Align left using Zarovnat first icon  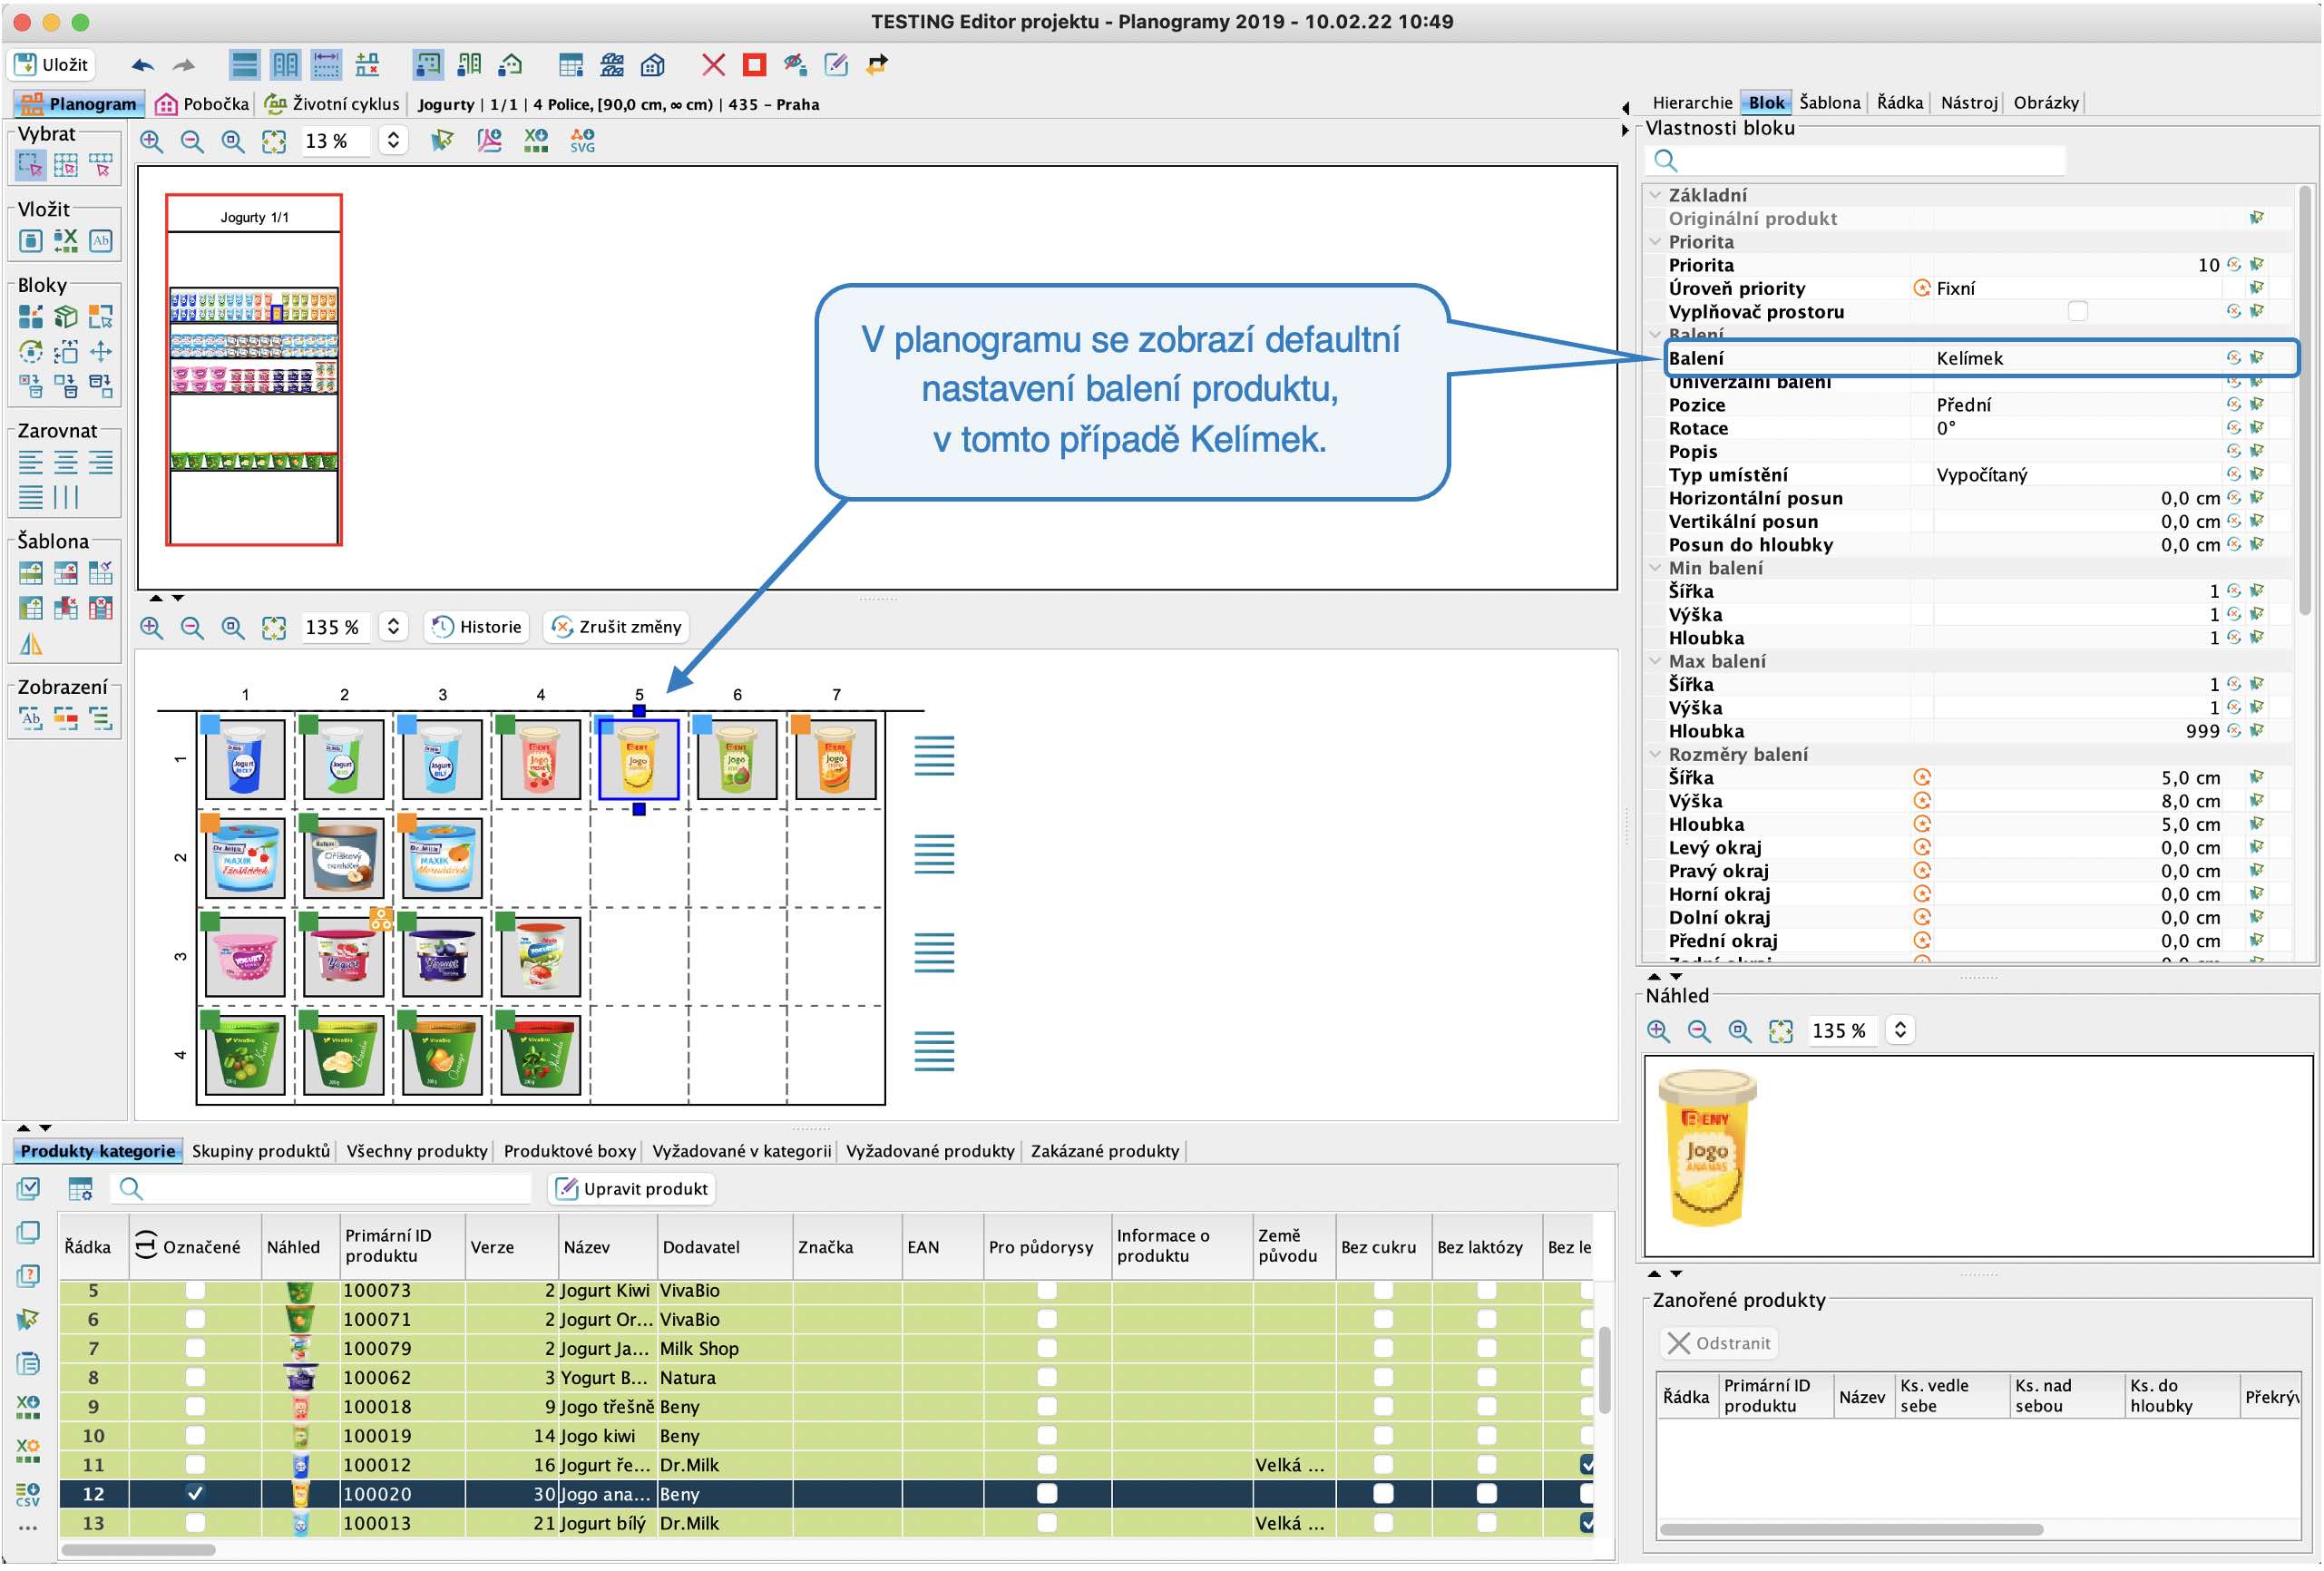(x=30, y=462)
